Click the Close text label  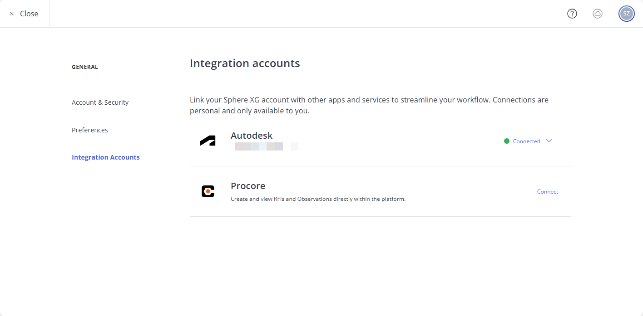[29, 14]
